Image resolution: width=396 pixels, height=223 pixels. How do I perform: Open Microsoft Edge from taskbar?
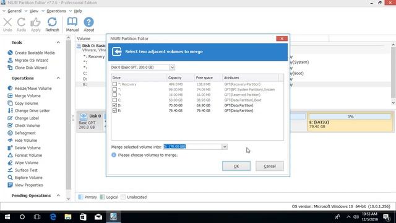[x=53, y=217]
